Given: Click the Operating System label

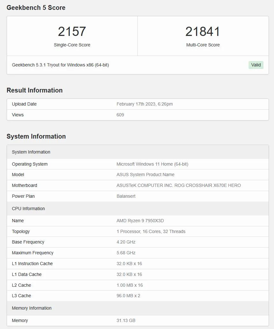Looking at the screenshot, I should 30,164.
